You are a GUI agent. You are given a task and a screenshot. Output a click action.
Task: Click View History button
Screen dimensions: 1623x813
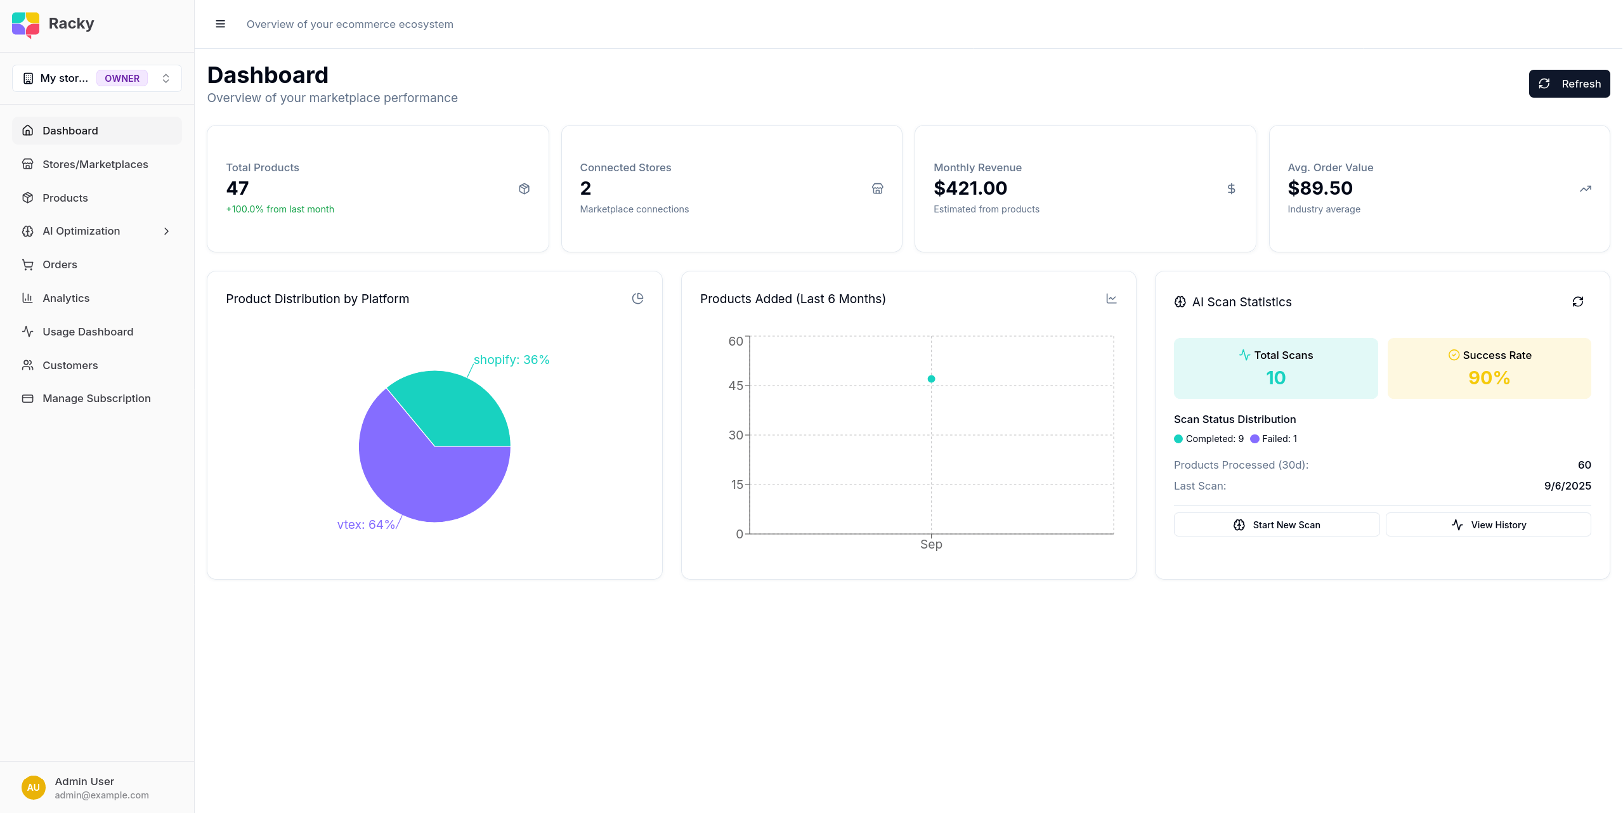pyautogui.click(x=1488, y=525)
